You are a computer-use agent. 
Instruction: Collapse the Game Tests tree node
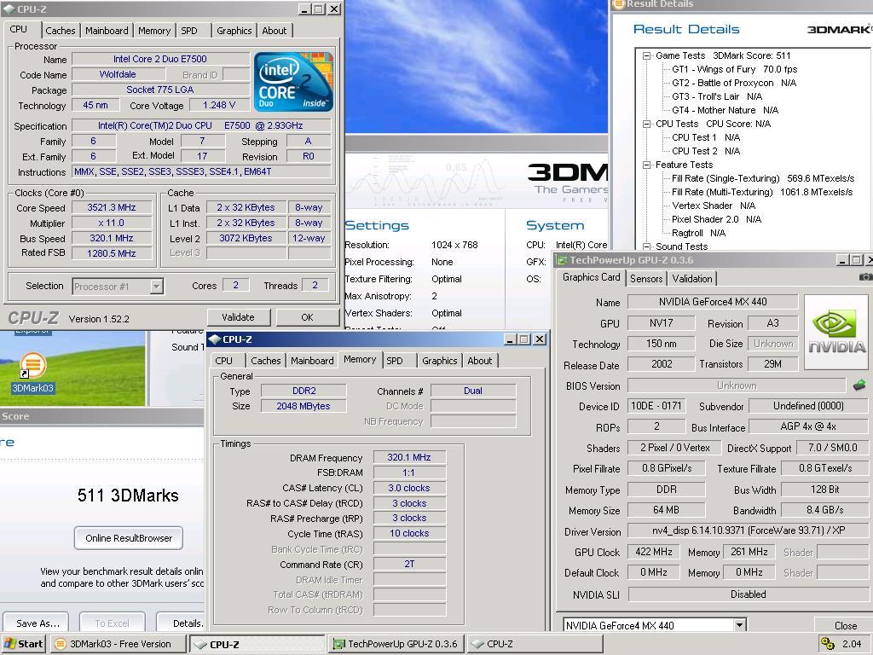pos(646,55)
